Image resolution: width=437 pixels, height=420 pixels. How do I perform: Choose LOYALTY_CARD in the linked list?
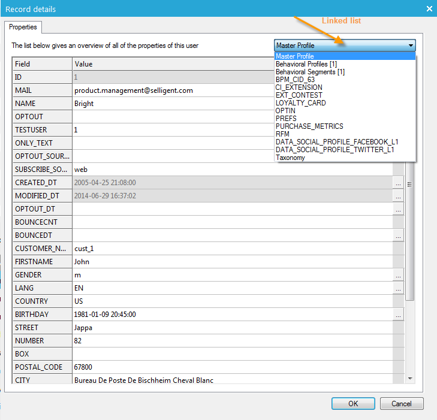pos(300,103)
